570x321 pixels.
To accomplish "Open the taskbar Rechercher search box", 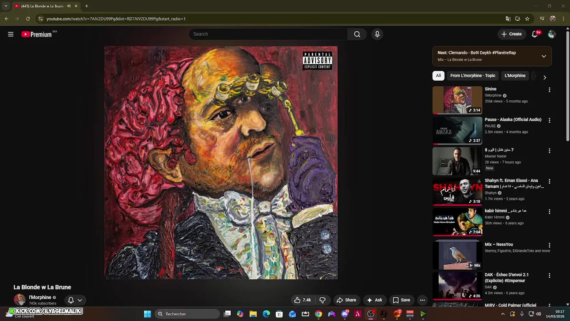I will pos(187,314).
